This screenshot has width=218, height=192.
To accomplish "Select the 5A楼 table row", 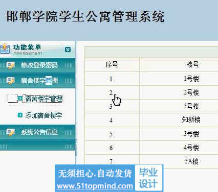I will (151, 161).
